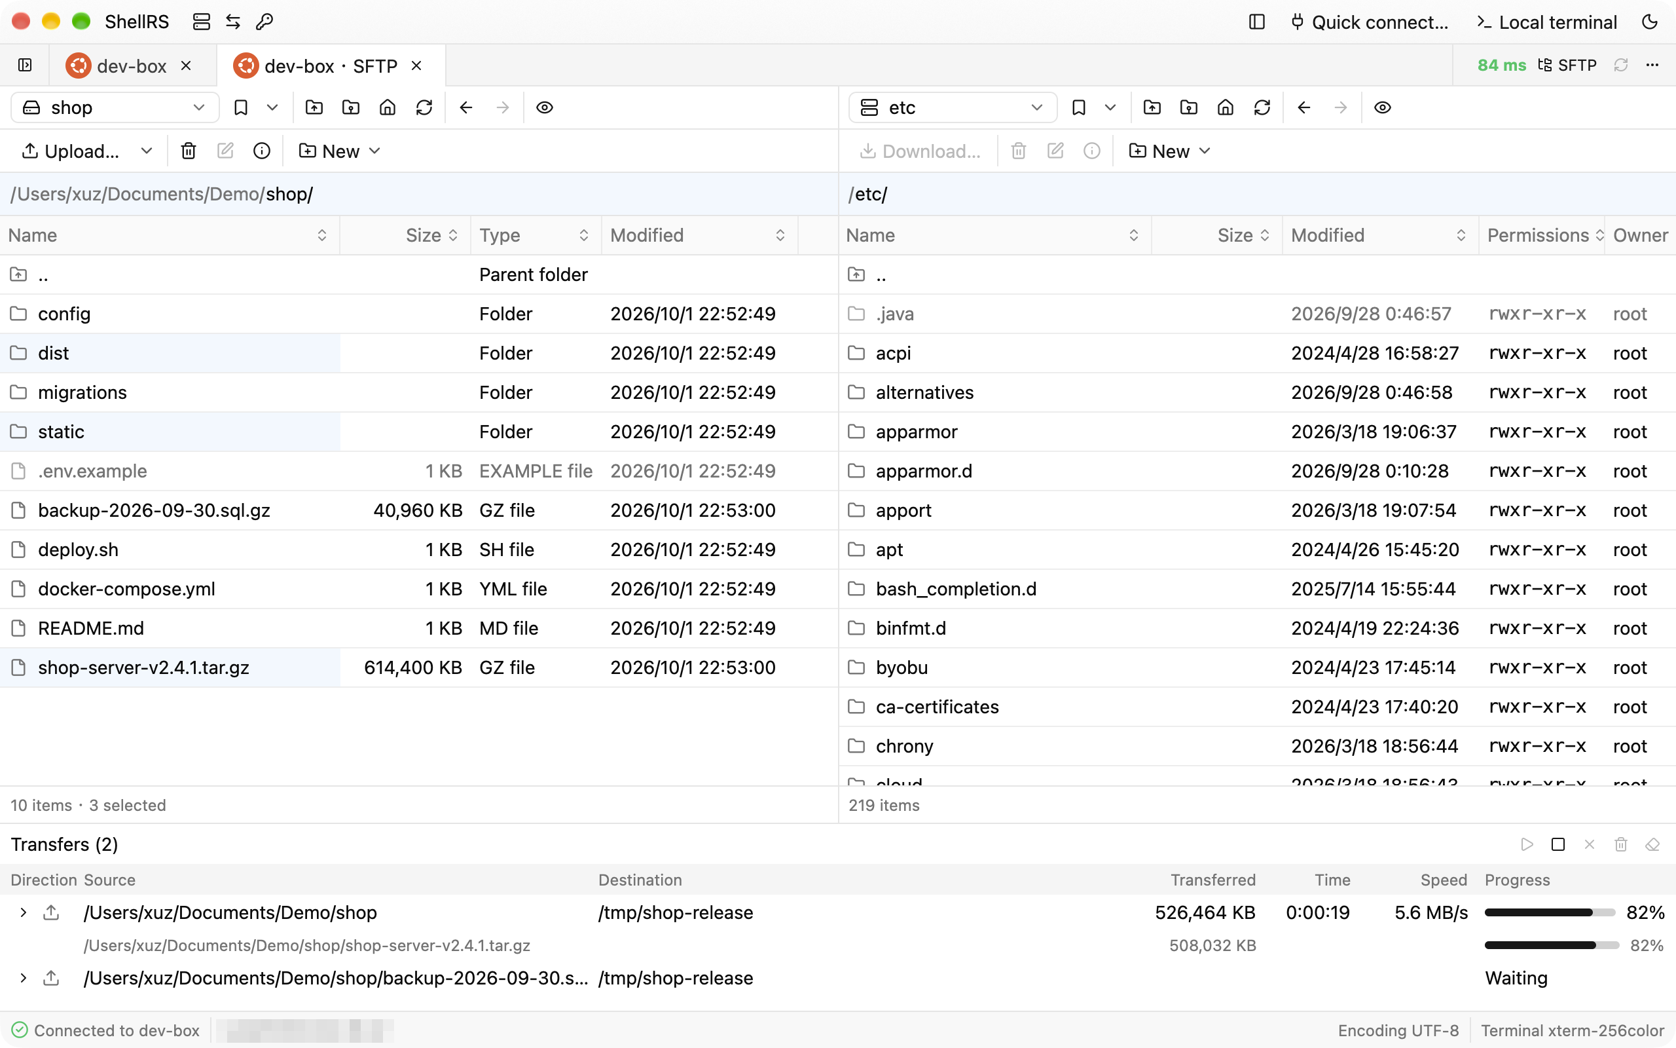
Task: Expand the backup file transfer row
Action: [24, 978]
